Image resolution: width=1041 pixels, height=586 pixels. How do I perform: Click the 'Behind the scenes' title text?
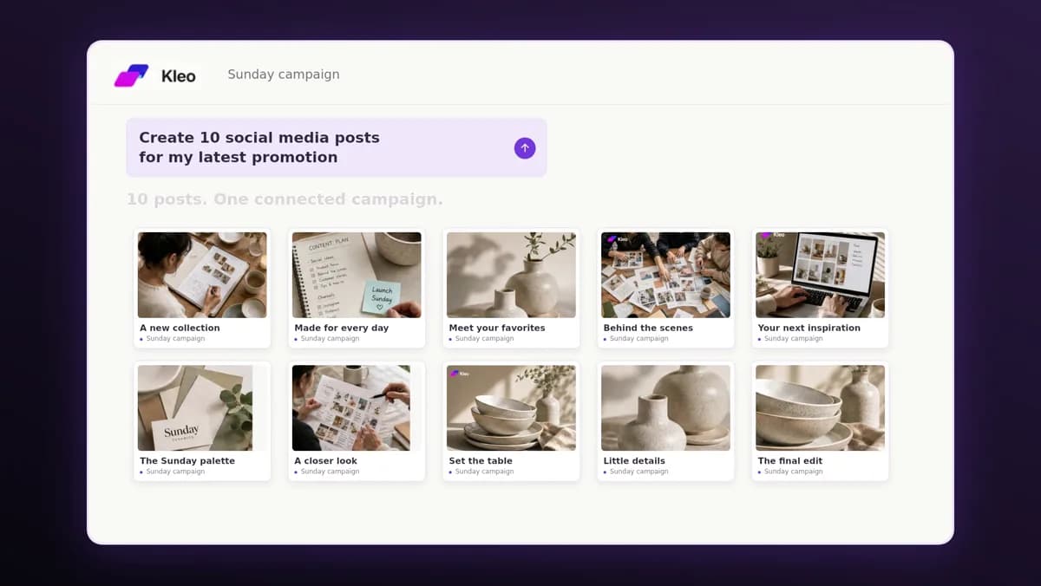click(648, 328)
